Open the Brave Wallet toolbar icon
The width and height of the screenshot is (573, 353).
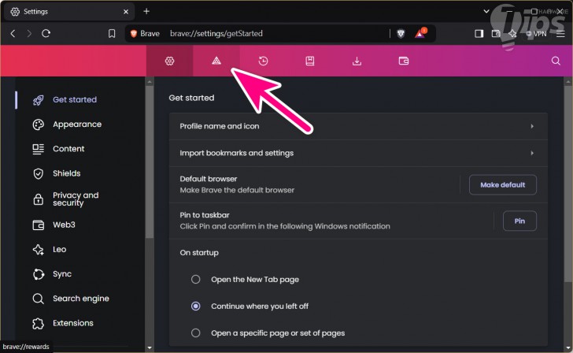click(x=496, y=34)
